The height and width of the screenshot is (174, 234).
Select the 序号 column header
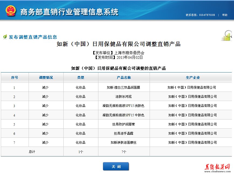(15, 77)
